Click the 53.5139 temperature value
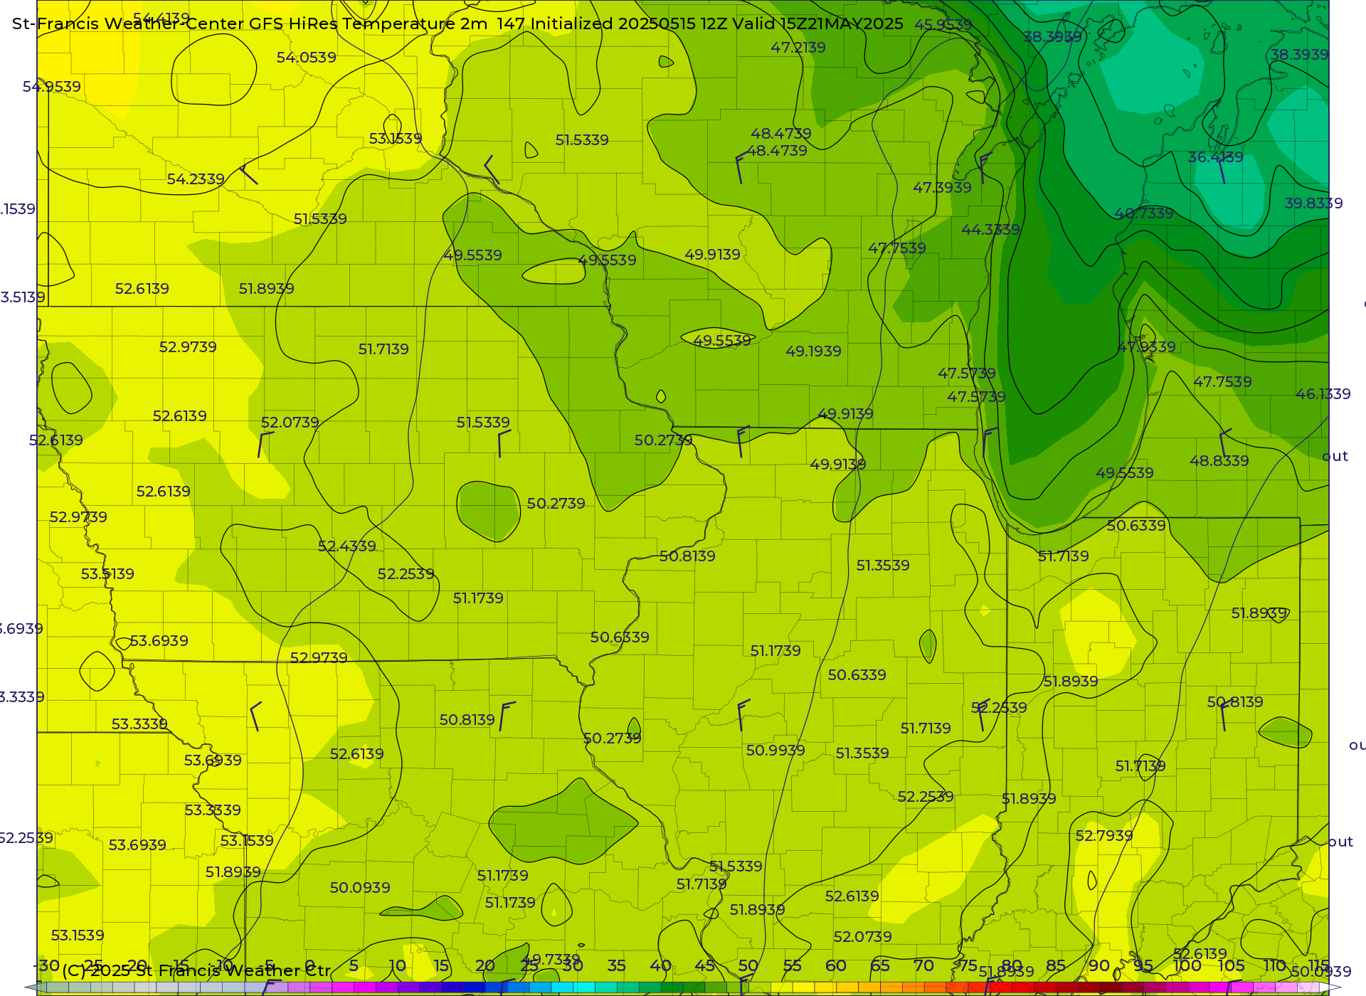The image size is (1366, 996). pos(107,574)
